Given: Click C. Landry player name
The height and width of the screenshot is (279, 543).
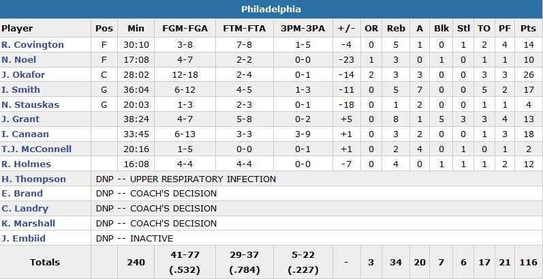Looking at the screenshot, I should [x=25, y=209].
